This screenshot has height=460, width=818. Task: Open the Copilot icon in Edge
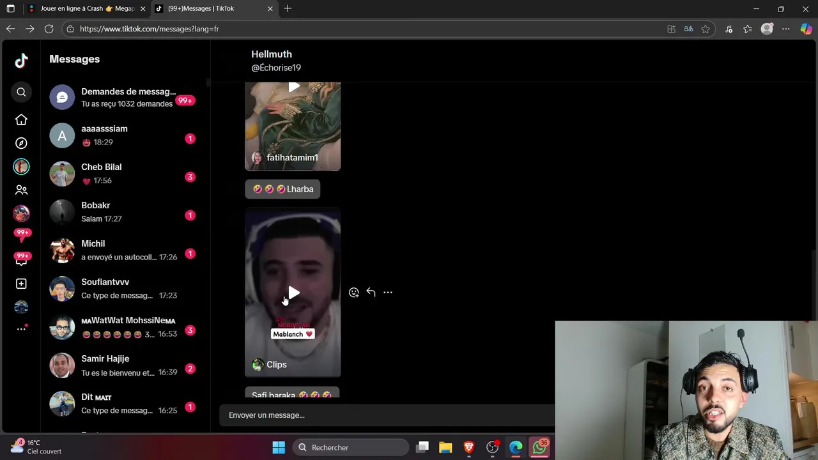point(806,29)
